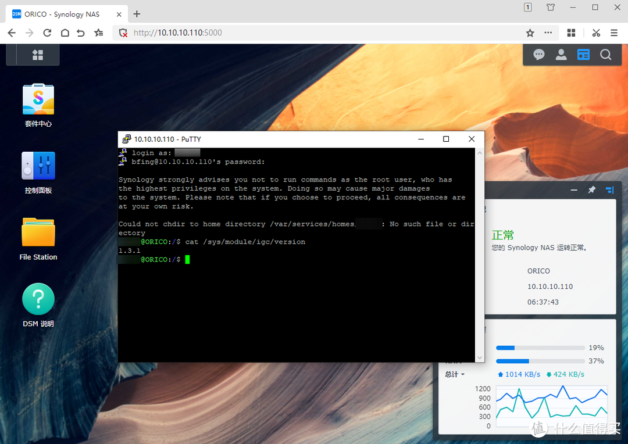The image size is (628, 444).
Task: Launch Control Panel from the desktop
Action: pyautogui.click(x=38, y=167)
